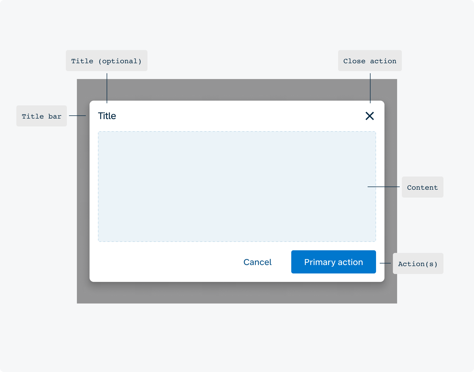
Task: Click the gray backdrop above the dialog
Action: (237, 90)
